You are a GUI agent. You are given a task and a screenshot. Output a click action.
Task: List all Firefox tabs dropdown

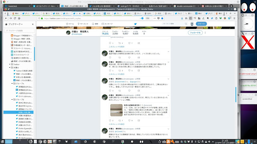(235, 13)
